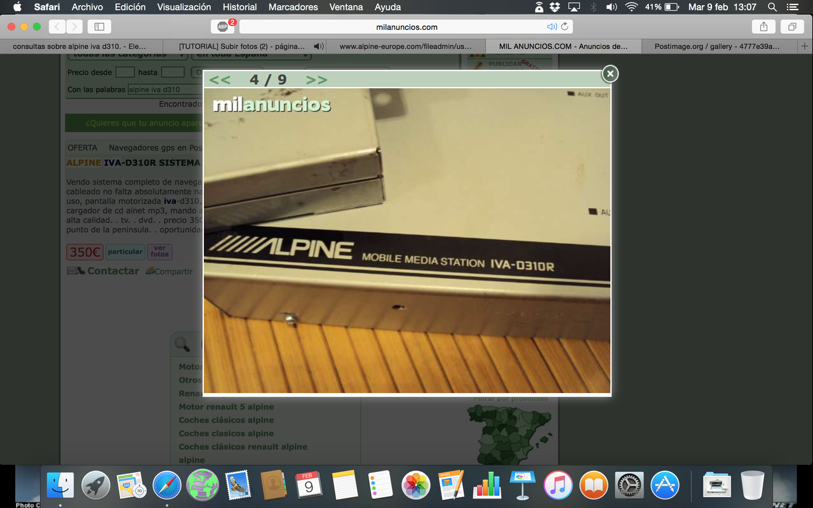
Task: Open the Archivo menu
Action: coord(87,7)
